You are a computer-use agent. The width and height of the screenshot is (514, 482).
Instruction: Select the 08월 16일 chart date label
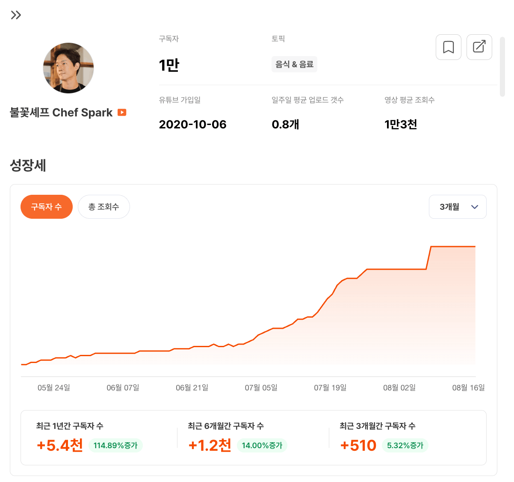pyautogui.click(x=469, y=388)
